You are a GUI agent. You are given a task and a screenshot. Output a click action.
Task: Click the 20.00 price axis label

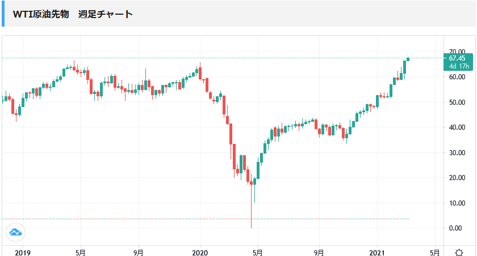point(457,178)
